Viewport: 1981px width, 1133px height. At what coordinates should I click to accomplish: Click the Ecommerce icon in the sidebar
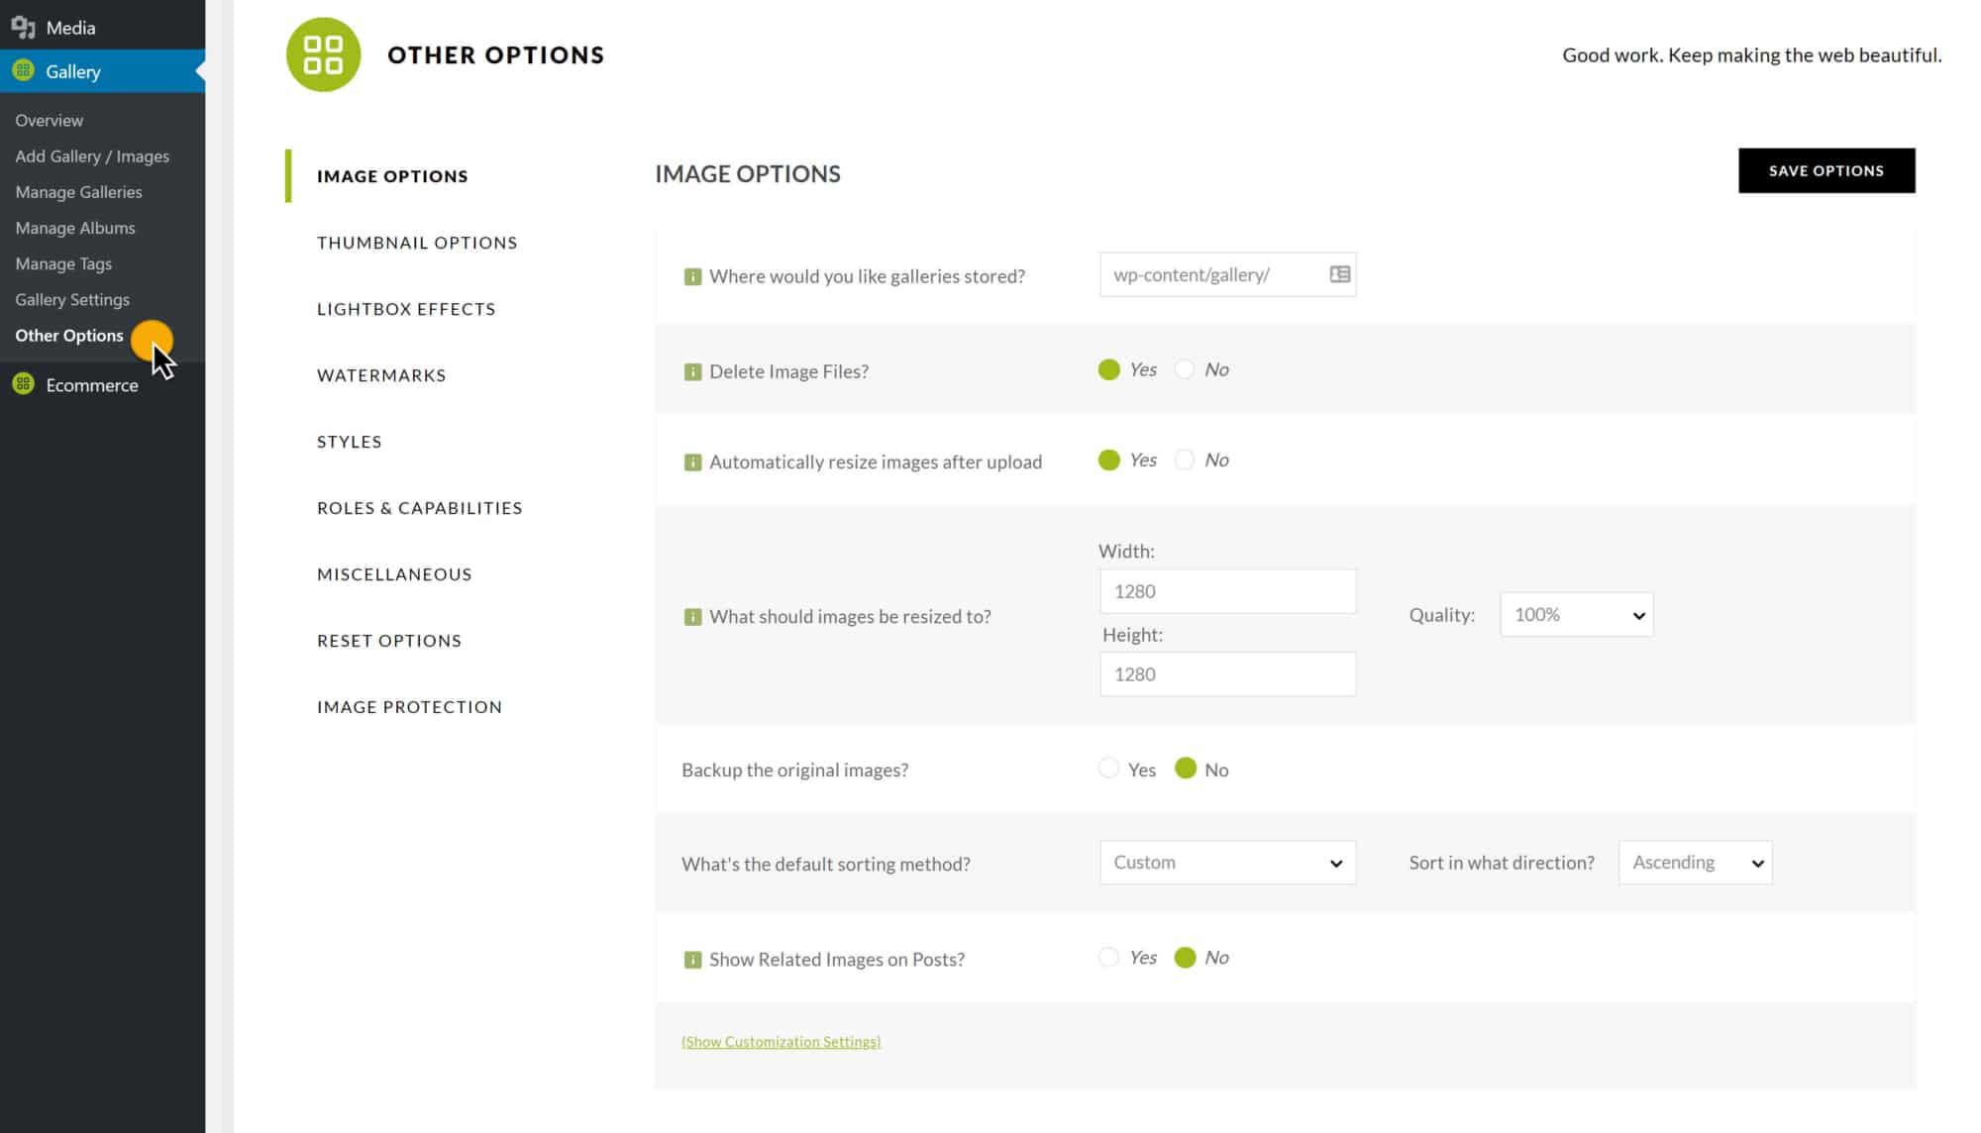tap(23, 384)
